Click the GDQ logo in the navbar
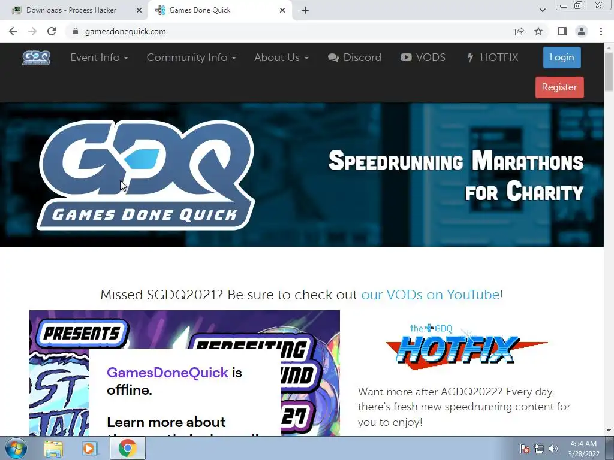Viewport: 614px width, 460px height. [x=36, y=58]
